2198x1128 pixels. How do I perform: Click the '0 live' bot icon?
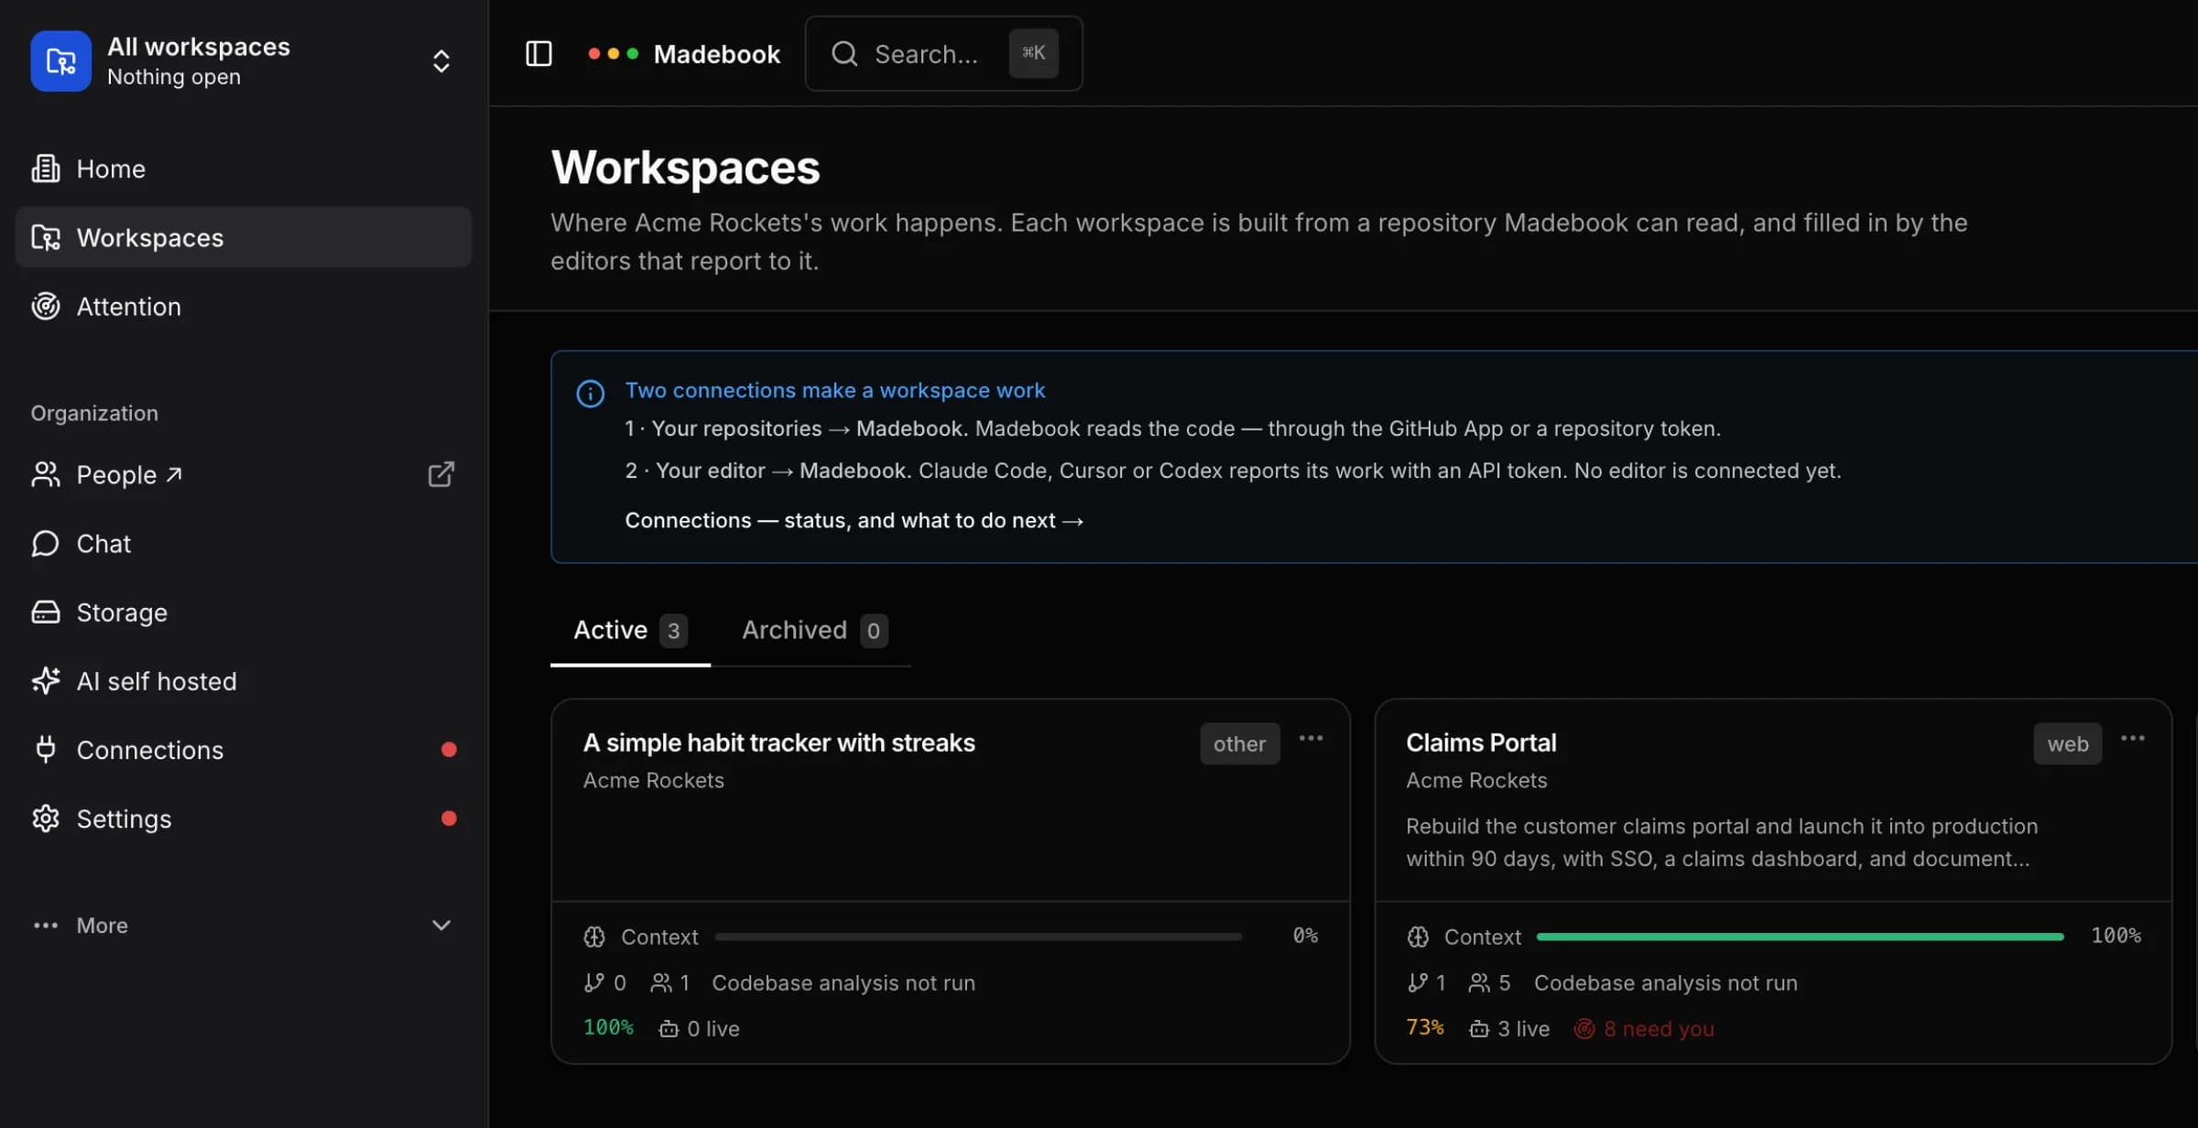coord(669,1028)
